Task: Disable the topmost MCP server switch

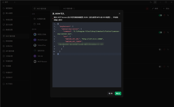Action: pos(160,15)
